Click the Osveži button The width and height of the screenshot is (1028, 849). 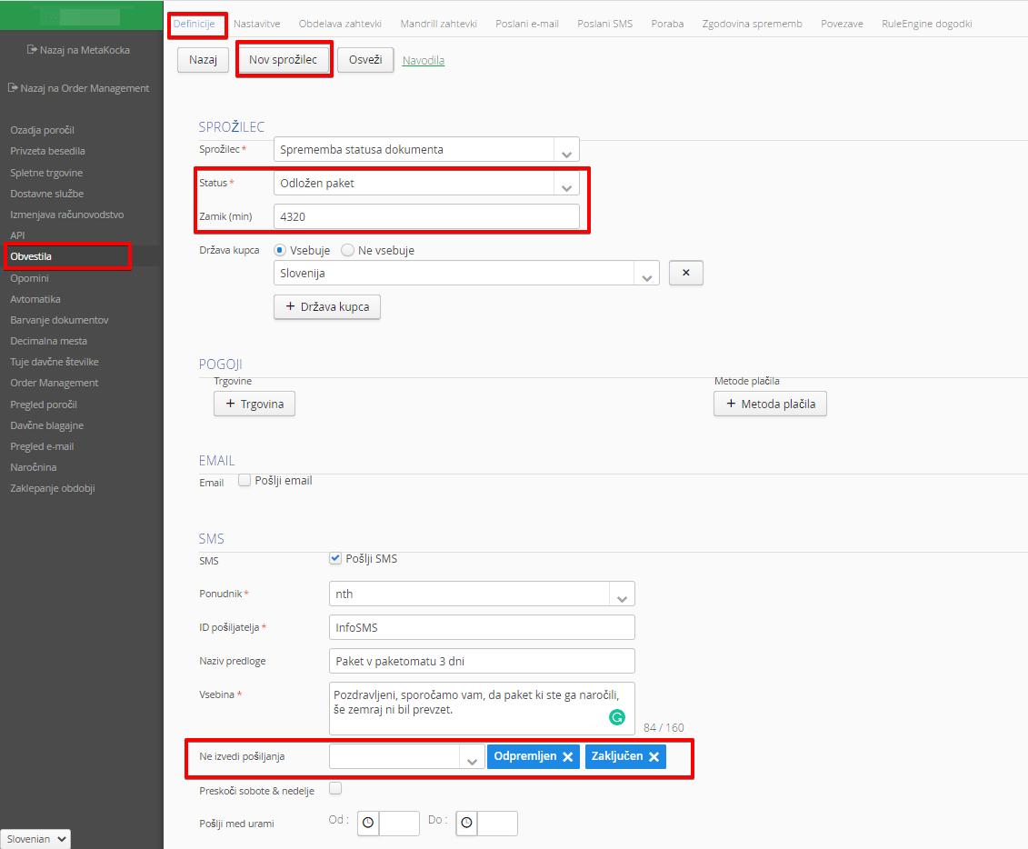[365, 60]
